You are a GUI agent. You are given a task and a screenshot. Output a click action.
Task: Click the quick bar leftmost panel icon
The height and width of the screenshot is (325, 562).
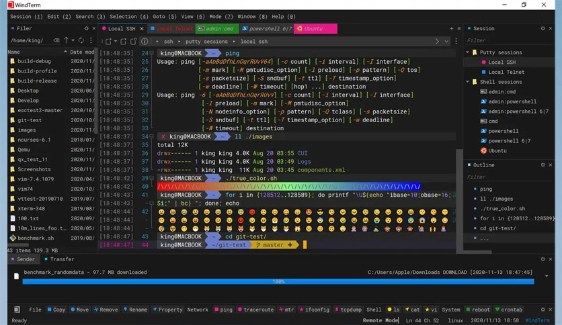coord(17,310)
